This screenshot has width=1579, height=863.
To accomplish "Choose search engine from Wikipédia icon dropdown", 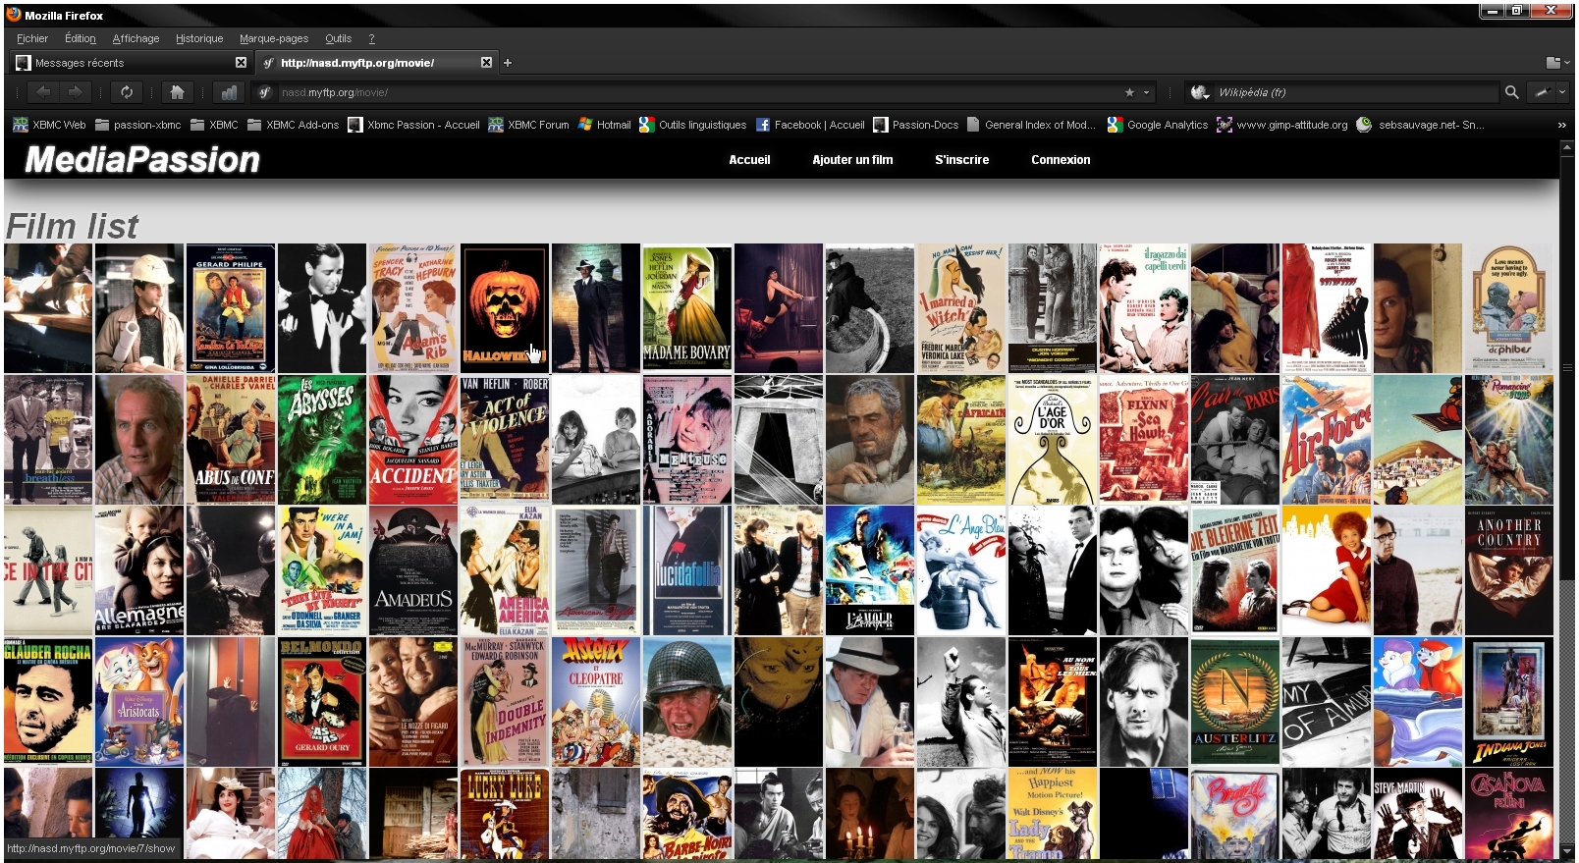I will [1200, 92].
